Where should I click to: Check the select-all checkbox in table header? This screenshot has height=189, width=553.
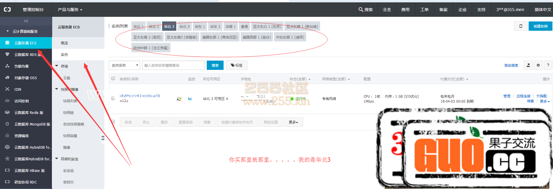(x=113, y=79)
